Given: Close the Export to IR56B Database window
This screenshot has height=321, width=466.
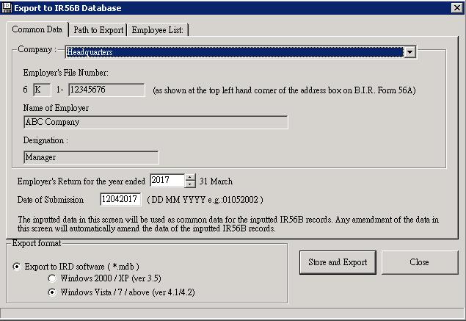Looking at the screenshot, I should pyautogui.click(x=456, y=8).
